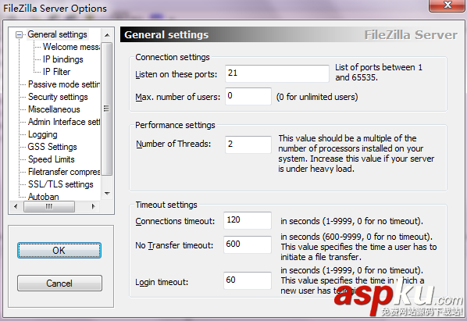This screenshot has width=467, height=321.
Task: Open the Logging page
Action: coord(43,134)
